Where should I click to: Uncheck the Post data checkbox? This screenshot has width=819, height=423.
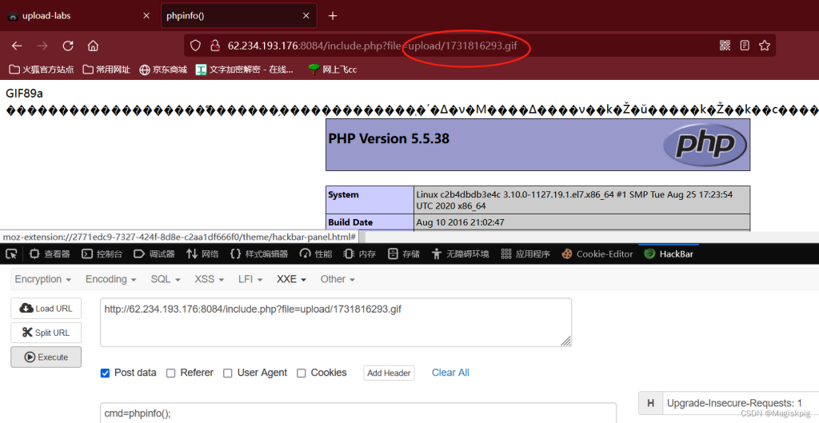click(105, 373)
